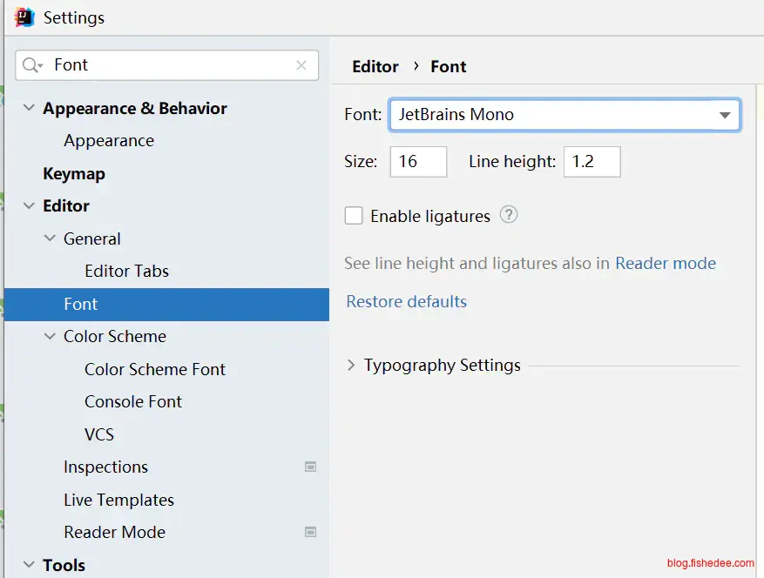Click the search magnifier icon in search field

pos(32,65)
